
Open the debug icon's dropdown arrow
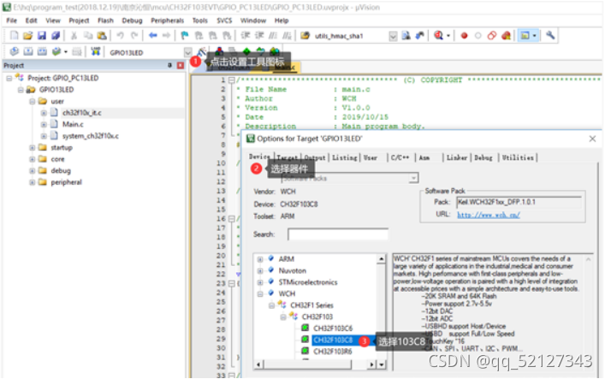pyautogui.click(x=448, y=36)
